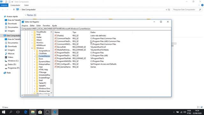This screenshot has width=204, height=115.
Task: Open the Arquivo tab in File Explorer
Action: pyautogui.click(x=4, y=5)
